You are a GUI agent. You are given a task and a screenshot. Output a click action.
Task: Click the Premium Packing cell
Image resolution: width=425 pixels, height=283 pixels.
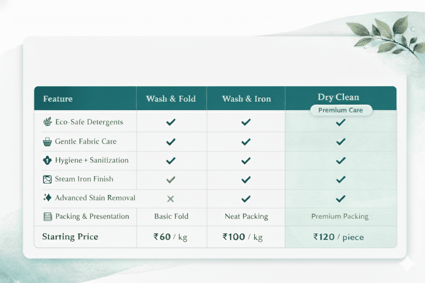point(340,216)
